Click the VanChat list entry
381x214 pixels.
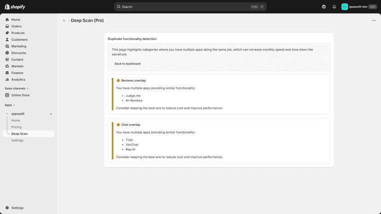tap(132, 145)
